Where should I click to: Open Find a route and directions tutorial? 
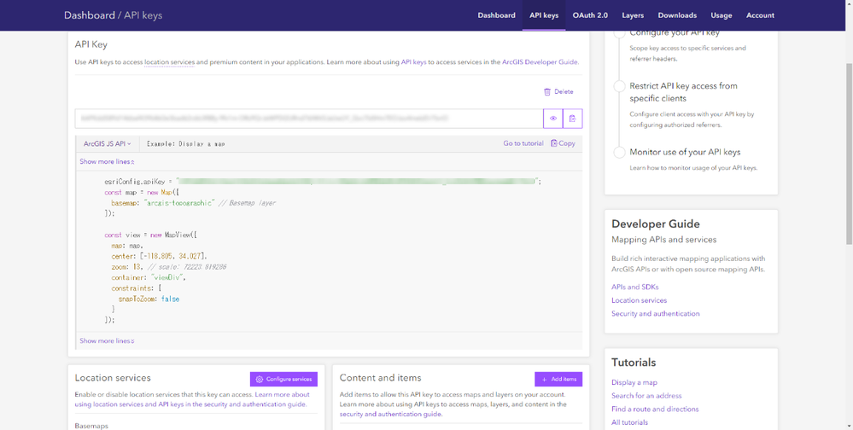click(x=655, y=410)
